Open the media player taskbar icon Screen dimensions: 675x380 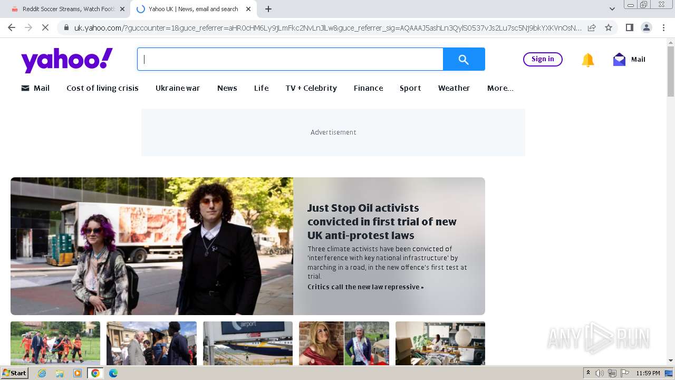click(78, 373)
